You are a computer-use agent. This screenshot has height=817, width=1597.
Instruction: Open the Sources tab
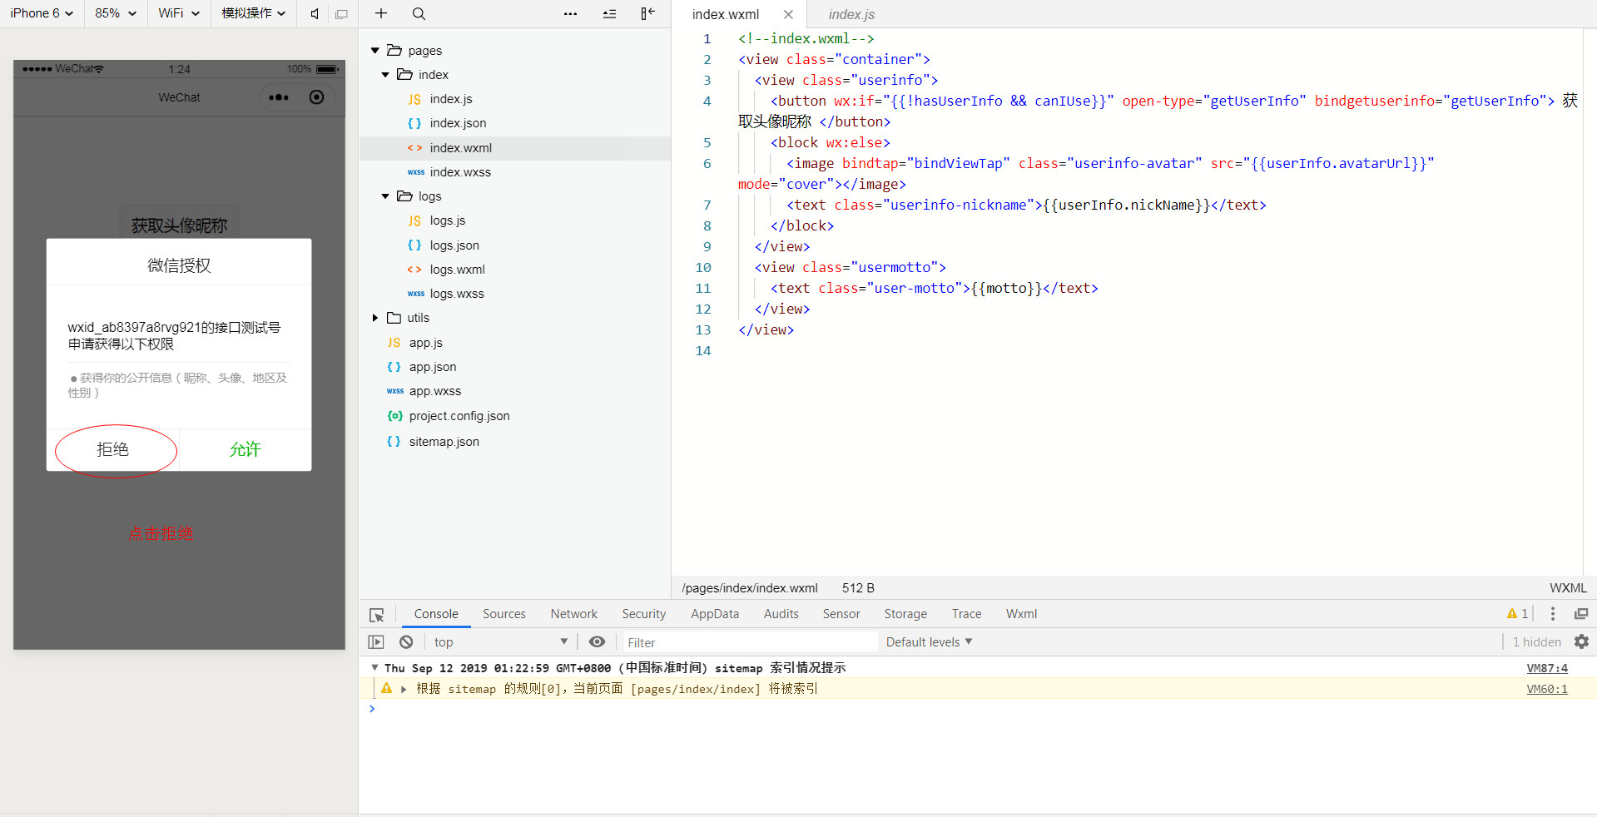tap(504, 614)
